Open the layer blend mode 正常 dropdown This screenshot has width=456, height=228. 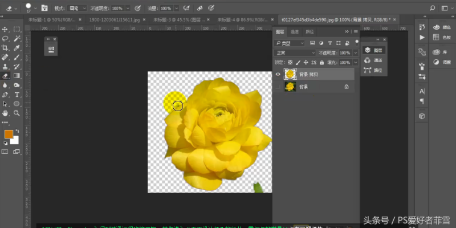[295, 52]
